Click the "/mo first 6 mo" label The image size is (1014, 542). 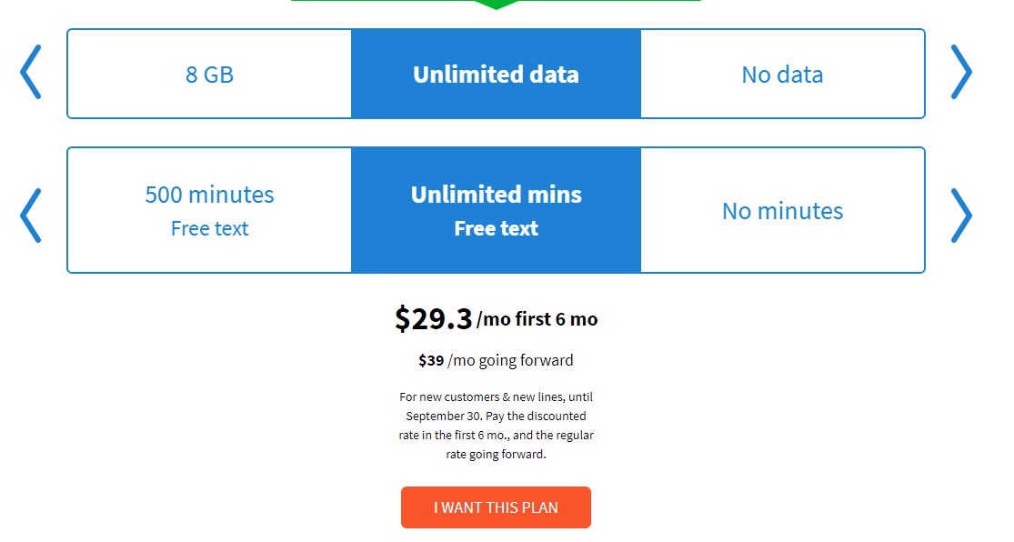point(537,319)
